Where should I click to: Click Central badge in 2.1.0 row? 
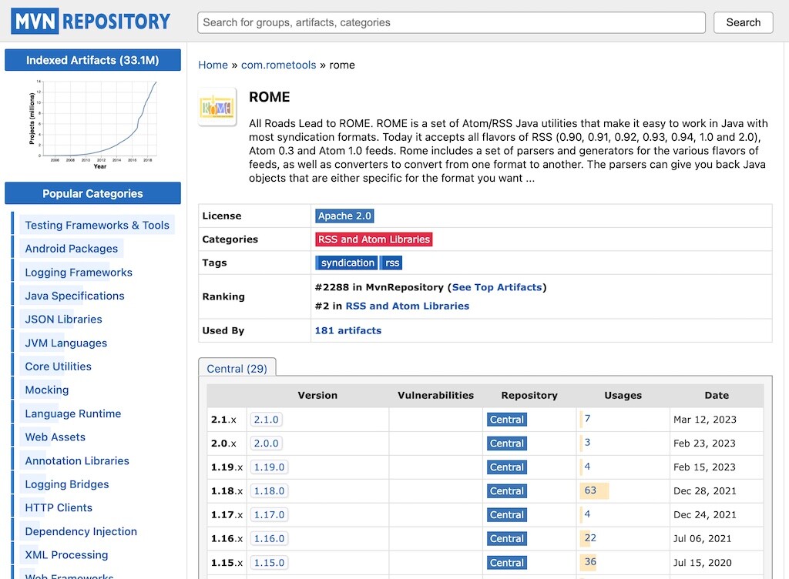507,420
